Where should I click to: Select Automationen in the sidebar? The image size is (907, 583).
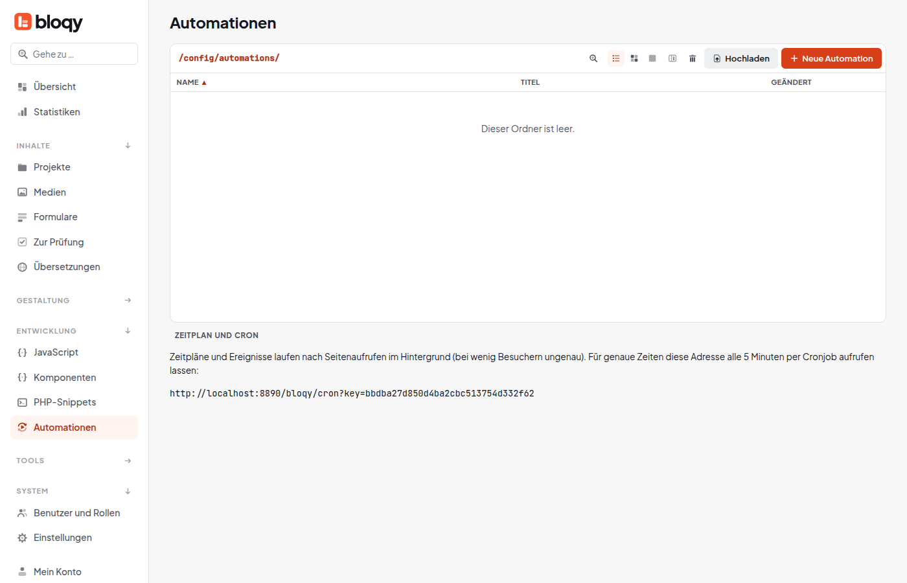74,428
